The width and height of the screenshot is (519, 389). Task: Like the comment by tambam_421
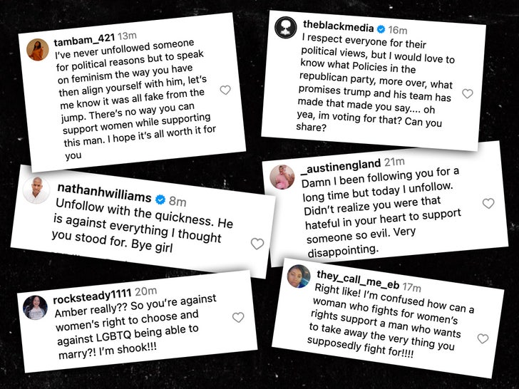(225, 90)
